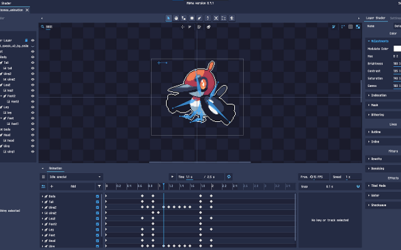Image resolution: width=401 pixels, height=250 pixels.
Task: Click the hamburger menu icon beside animation name
Action: 43,177
